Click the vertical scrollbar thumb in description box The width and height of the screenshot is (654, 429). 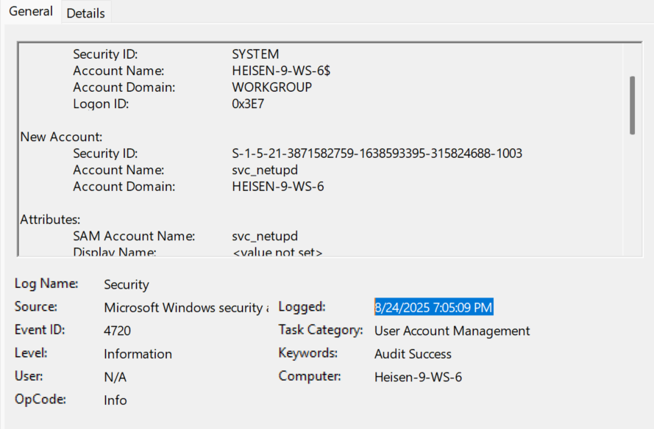[x=632, y=105]
